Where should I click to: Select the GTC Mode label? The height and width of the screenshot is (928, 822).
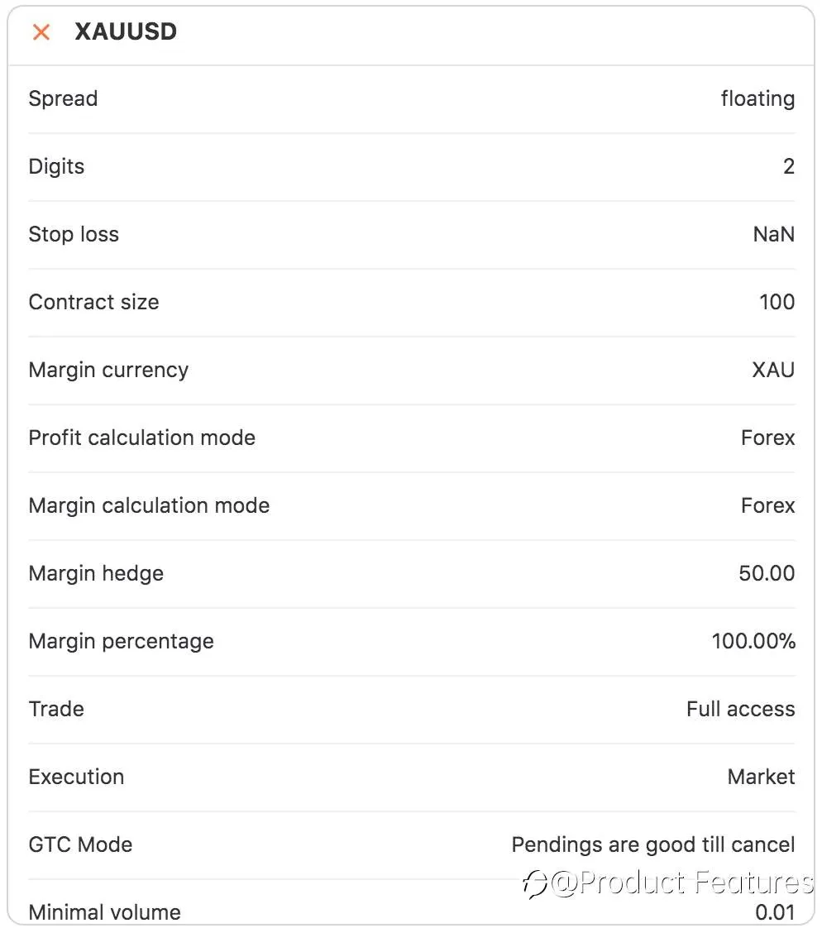[x=80, y=844]
